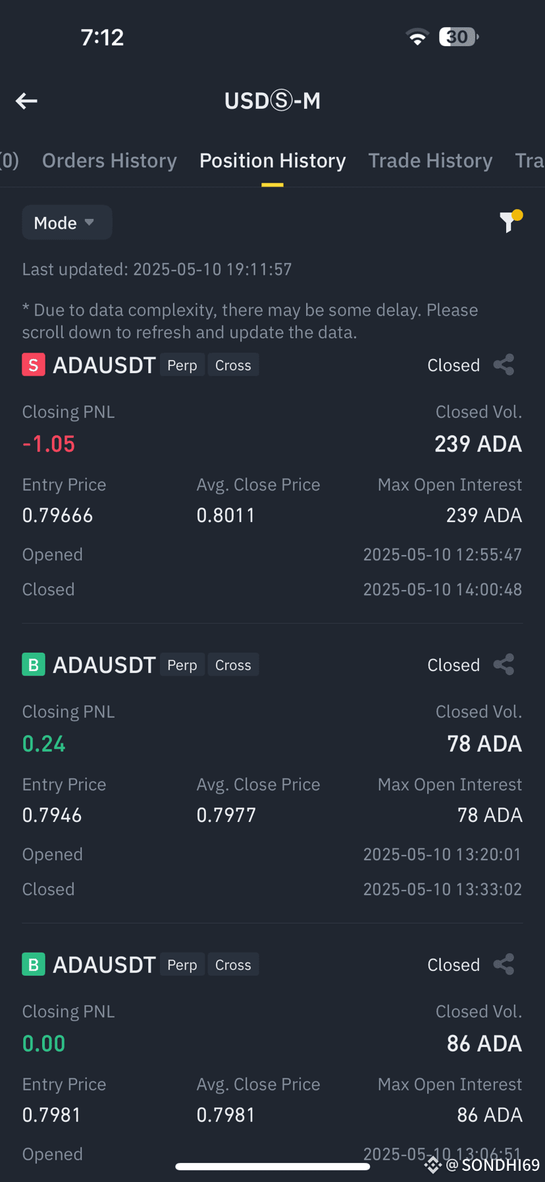Share the 0.00 PNL long position
545x1182 pixels.
click(x=504, y=964)
